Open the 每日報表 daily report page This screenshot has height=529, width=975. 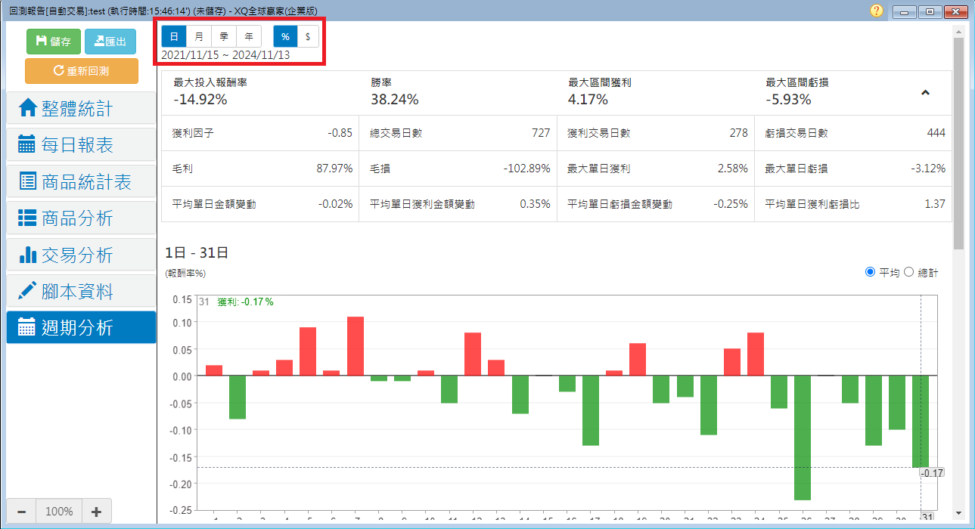[x=81, y=145]
